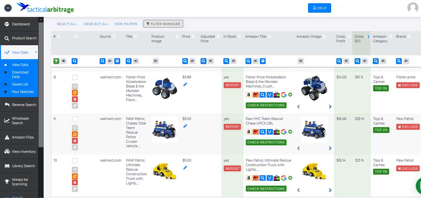The image size is (421, 198).
Task: Click the yellow construction truck product thumbnail
Action: [164, 172]
